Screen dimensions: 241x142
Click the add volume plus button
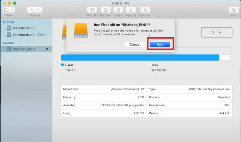31,10
